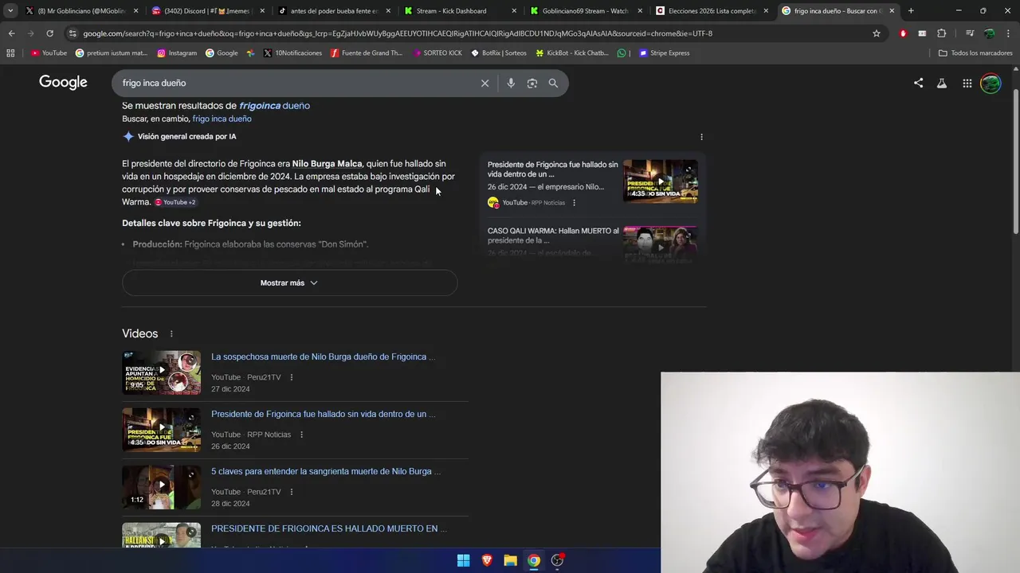This screenshot has width=1020, height=573.
Task: Open Search Labs flask icon
Action: point(942,83)
